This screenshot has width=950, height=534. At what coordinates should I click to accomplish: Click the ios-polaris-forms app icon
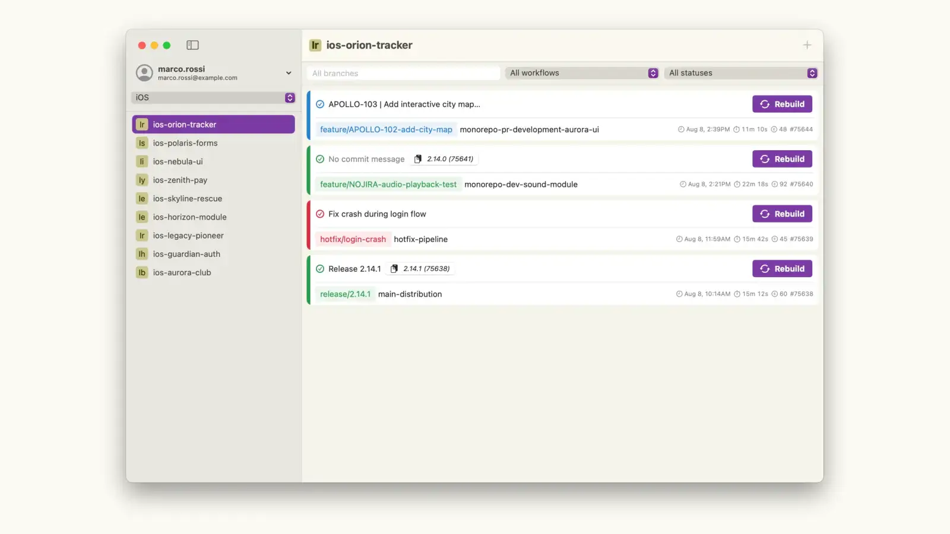142,143
